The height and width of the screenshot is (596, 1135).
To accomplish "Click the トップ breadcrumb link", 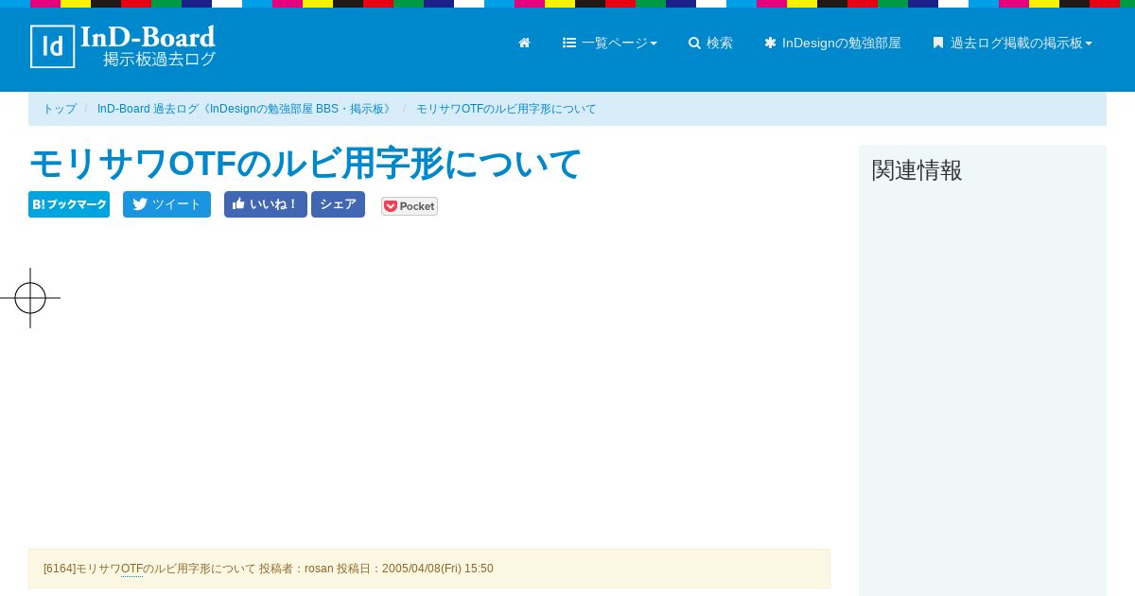I will 60,109.
